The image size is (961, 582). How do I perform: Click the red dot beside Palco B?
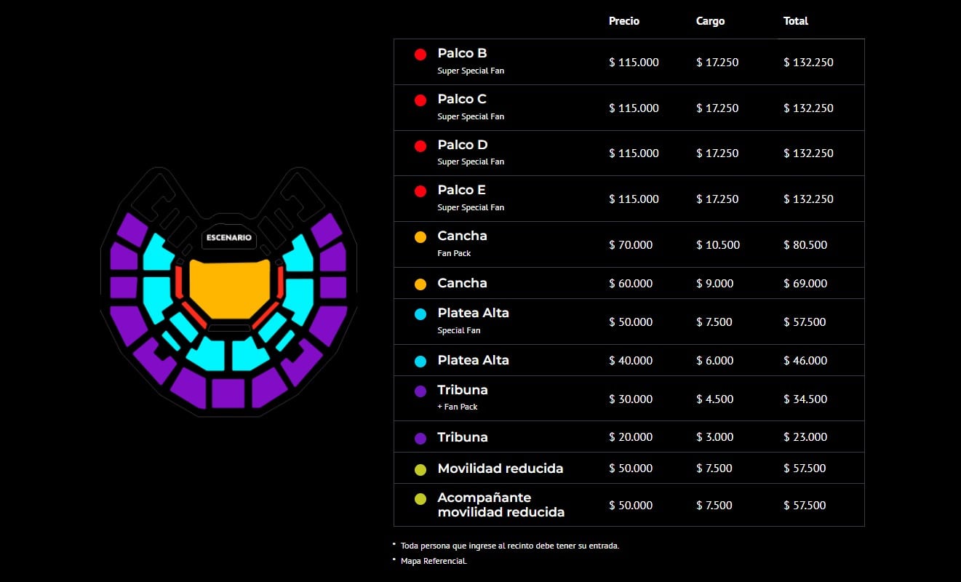pos(420,53)
